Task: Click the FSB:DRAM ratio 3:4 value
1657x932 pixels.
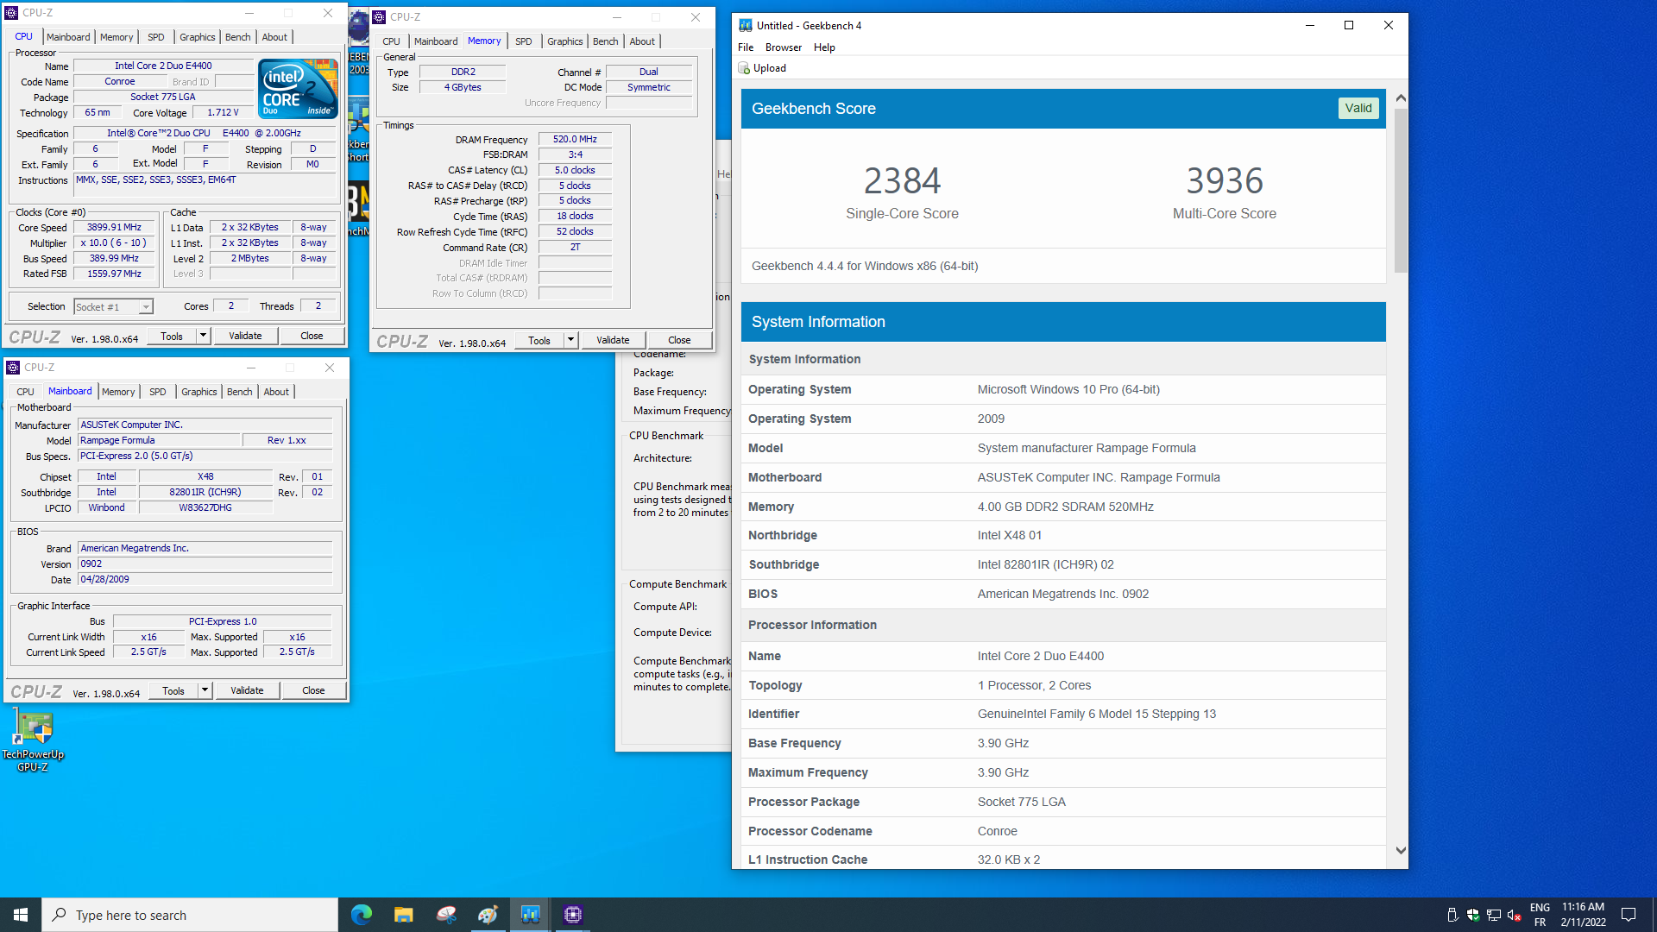Action: (575, 154)
